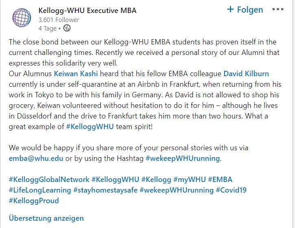Click #wekeepWHUrunning hashtag after 'Hashtag'
This screenshot has width=295, height=228.
[183, 158]
